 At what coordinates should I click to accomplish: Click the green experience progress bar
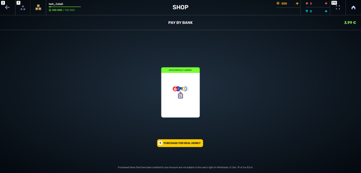tap(65, 7)
